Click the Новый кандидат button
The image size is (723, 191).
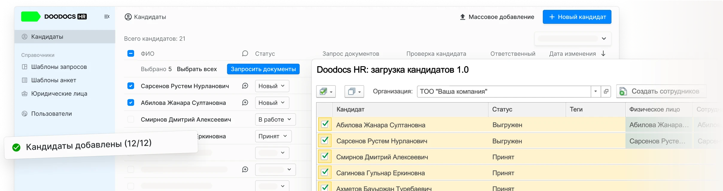point(577,17)
